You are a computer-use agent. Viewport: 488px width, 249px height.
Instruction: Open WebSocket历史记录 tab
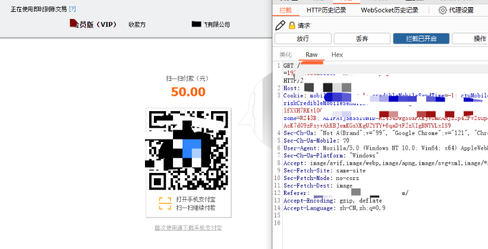pyautogui.click(x=389, y=10)
